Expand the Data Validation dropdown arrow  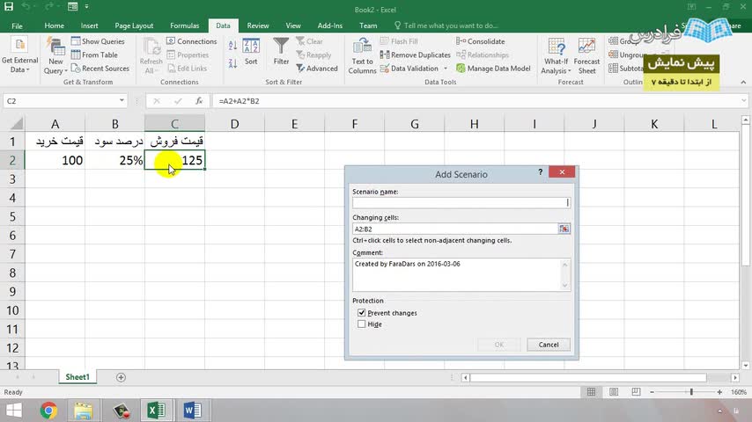(x=446, y=69)
